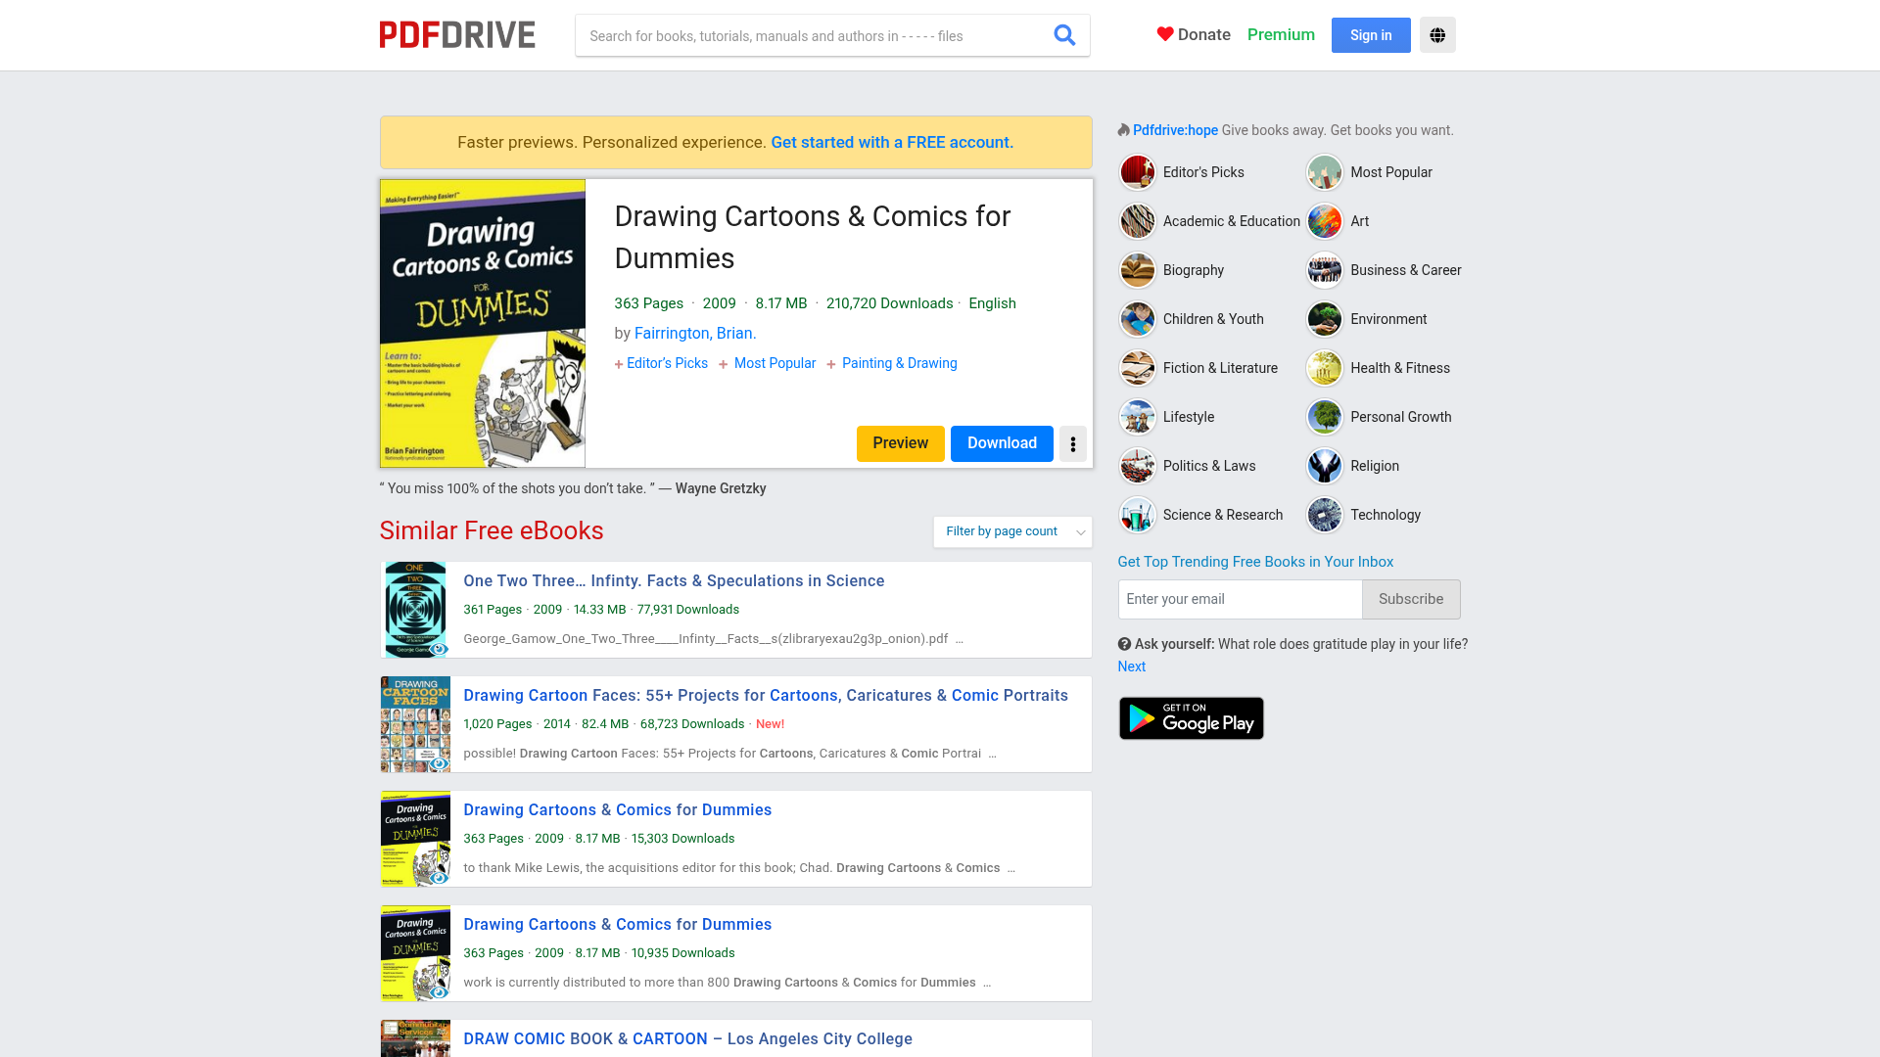The width and height of the screenshot is (1880, 1057).
Task: Open the Health & Fitness icon
Action: point(1325,368)
